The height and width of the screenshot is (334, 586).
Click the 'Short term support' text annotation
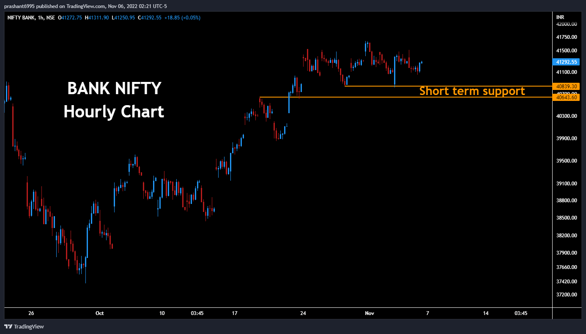472,91
